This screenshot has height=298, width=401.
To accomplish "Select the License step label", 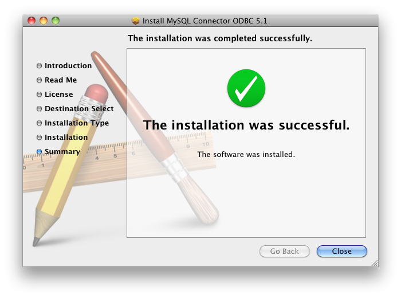I will click(x=59, y=95).
